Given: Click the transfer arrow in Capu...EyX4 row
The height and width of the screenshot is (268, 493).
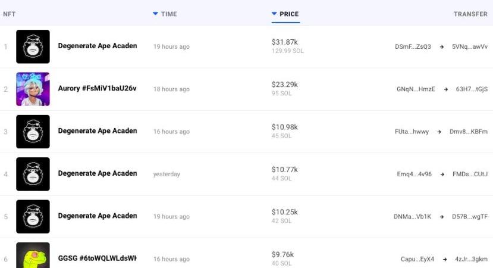Looking at the screenshot, I should point(445,259).
